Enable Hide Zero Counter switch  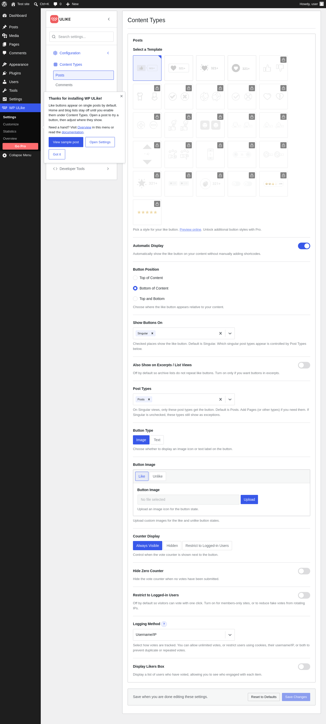pyautogui.click(x=304, y=571)
